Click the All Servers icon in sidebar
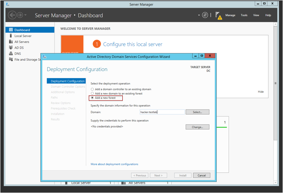This screenshot has width=283, height=193. point(11,42)
